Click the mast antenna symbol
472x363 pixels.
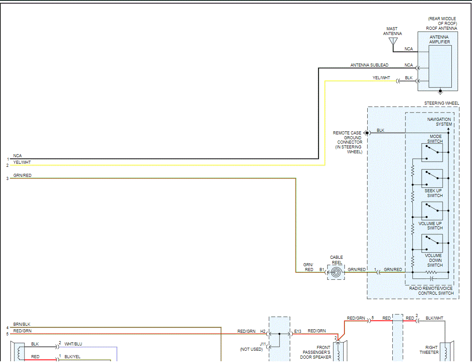pyautogui.click(x=393, y=42)
